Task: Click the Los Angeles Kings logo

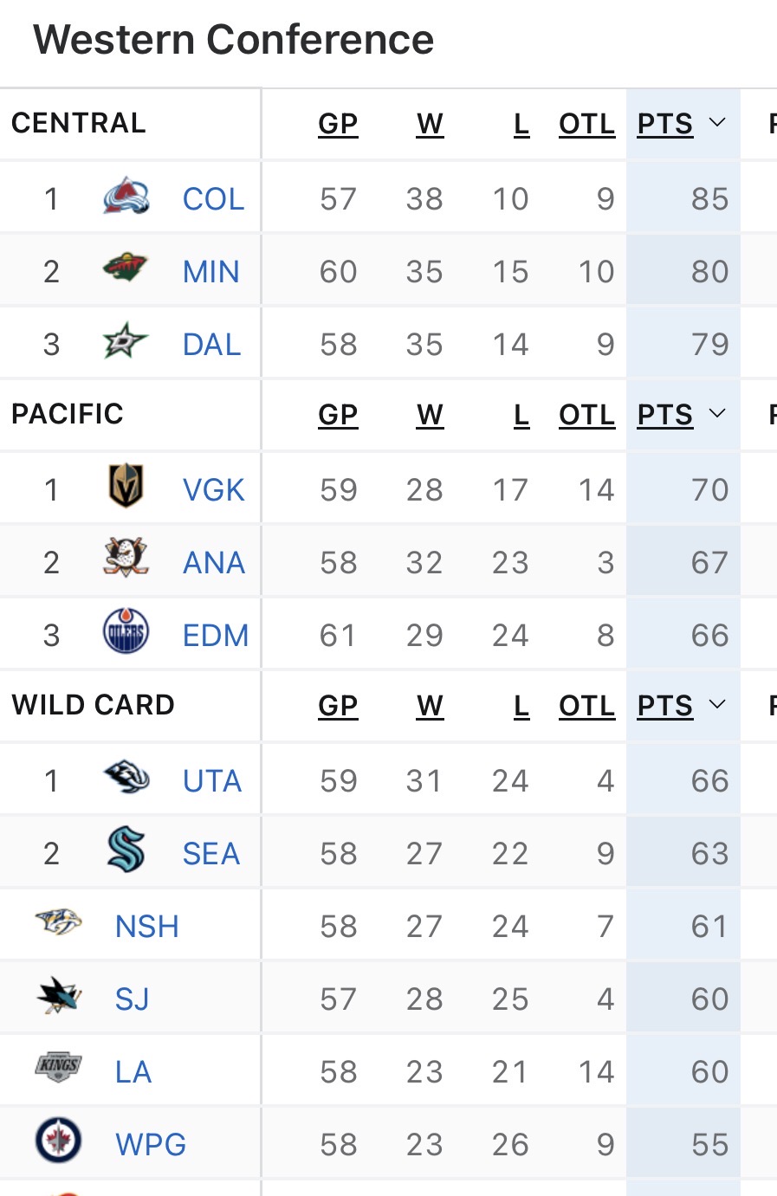Action: [x=59, y=1067]
